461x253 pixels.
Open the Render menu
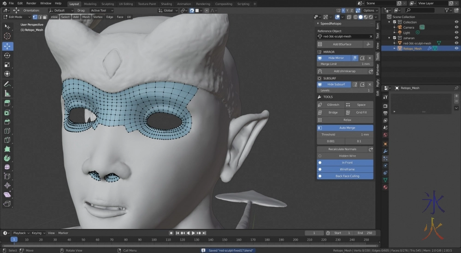tap(31, 3)
